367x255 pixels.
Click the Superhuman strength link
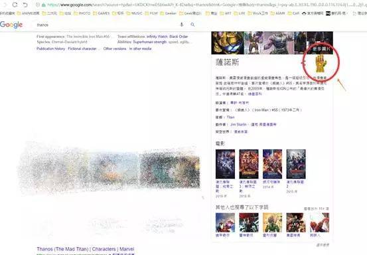pyautogui.click(x=150, y=42)
